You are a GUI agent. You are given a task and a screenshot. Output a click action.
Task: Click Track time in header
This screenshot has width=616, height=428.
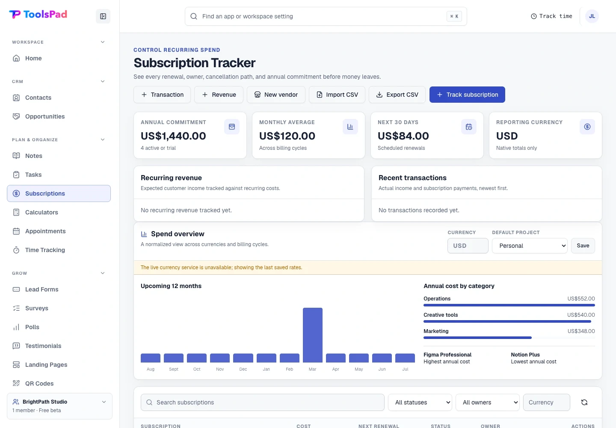click(551, 16)
